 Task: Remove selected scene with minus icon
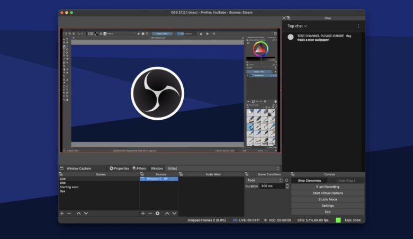[x=69, y=213]
